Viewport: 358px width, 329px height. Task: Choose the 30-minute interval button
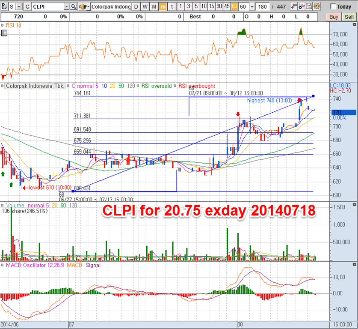pos(219,6)
